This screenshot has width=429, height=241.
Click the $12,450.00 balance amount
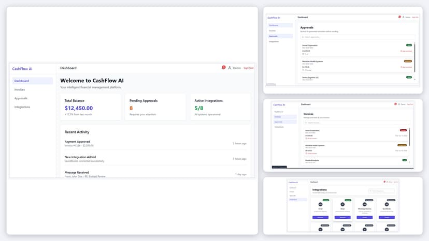[x=79, y=108]
